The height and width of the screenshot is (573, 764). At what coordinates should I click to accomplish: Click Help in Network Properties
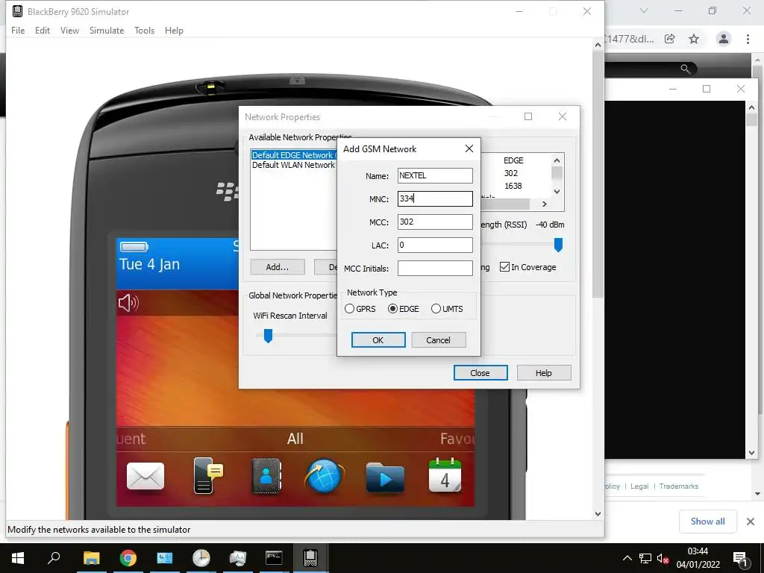(544, 373)
